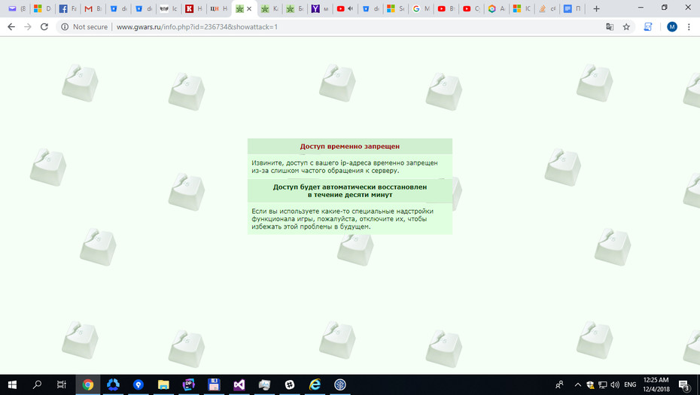Switch to the Facebook tab

[68, 8]
